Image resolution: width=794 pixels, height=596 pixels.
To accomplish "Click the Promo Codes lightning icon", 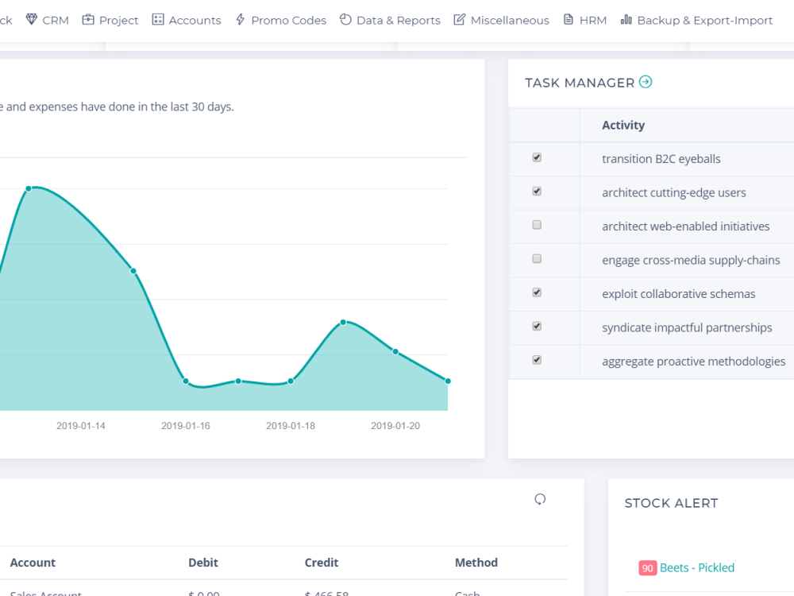I will point(241,20).
